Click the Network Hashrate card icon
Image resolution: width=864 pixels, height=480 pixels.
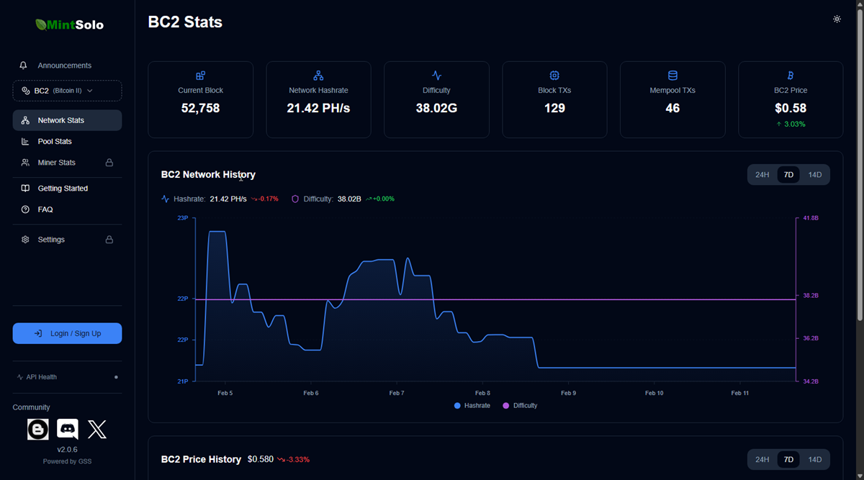click(x=318, y=76)
